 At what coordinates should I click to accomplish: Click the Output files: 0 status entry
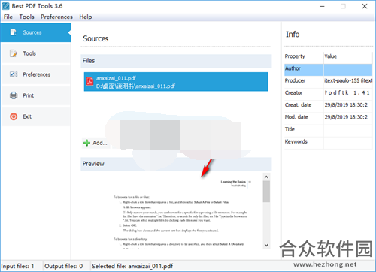click(64, 266)
